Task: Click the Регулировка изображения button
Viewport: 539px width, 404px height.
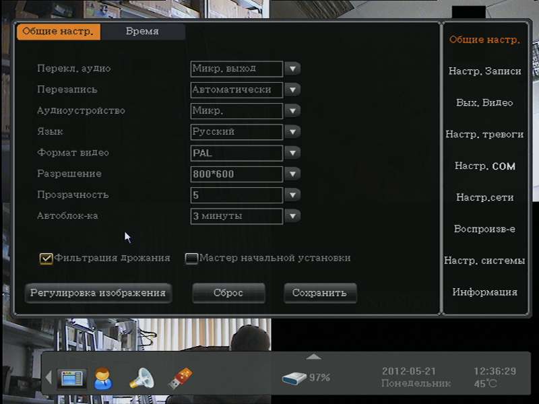Action: [98, 293]
